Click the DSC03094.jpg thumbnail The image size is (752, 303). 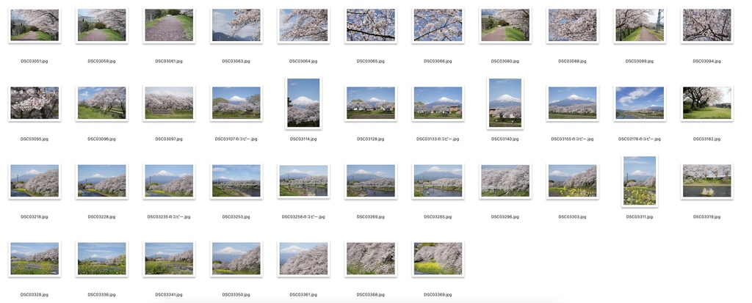point(707,25)
